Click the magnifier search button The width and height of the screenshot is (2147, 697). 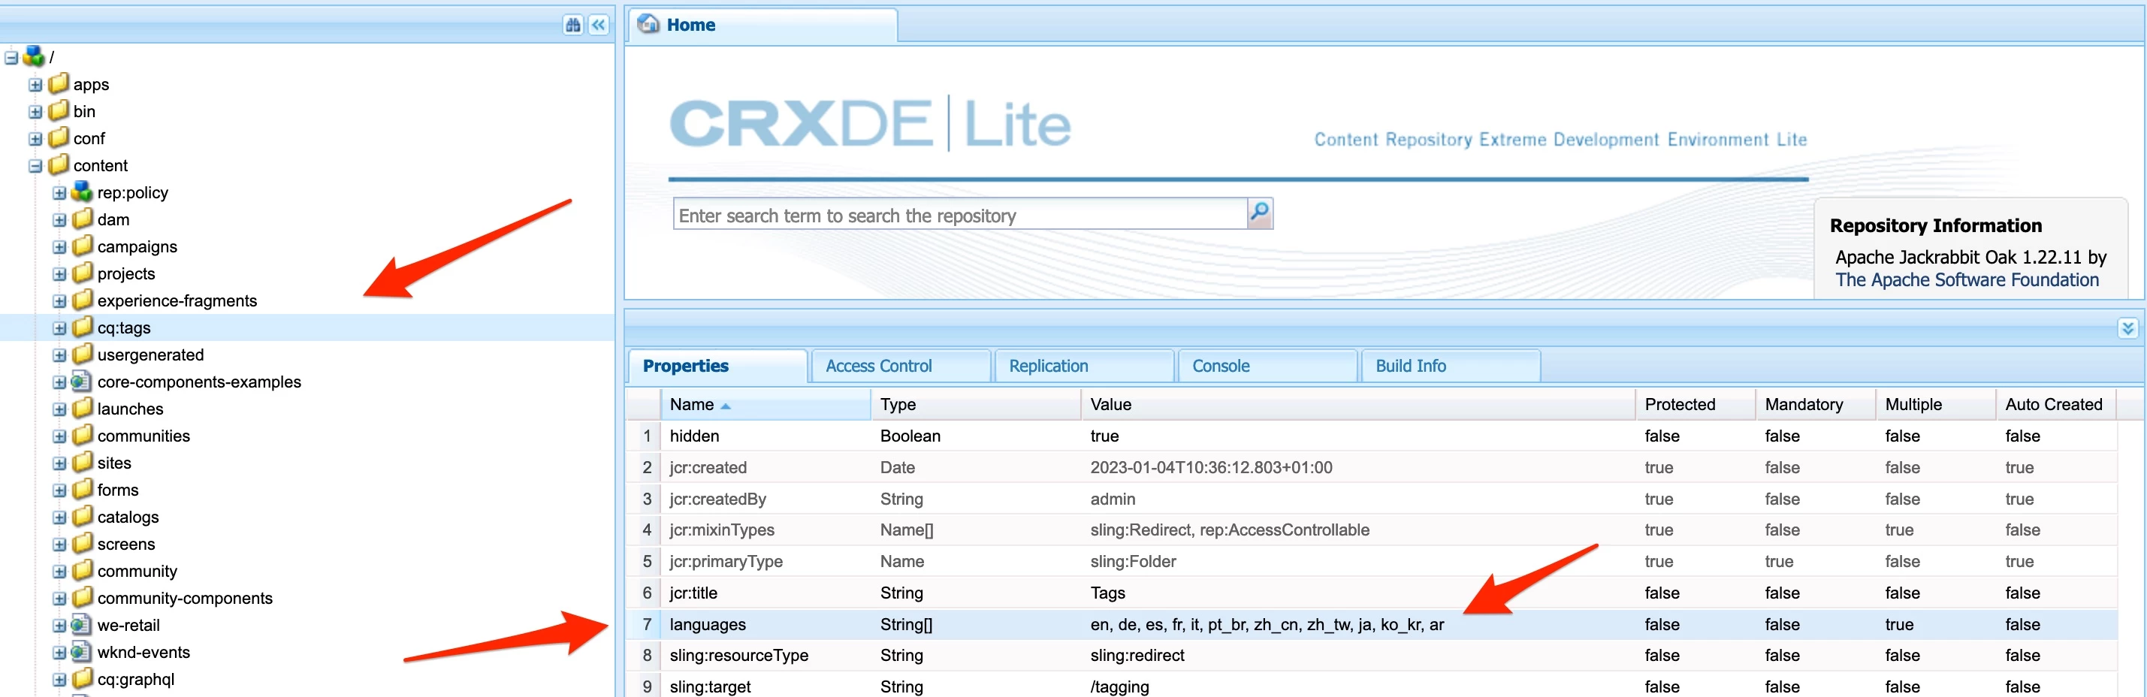click(x=1259, y=213)
